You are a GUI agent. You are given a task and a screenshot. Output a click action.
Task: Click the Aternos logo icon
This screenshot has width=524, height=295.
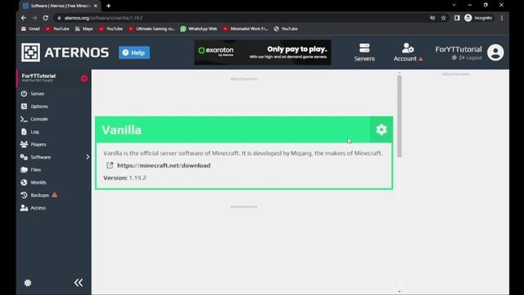tap(31, 52)
